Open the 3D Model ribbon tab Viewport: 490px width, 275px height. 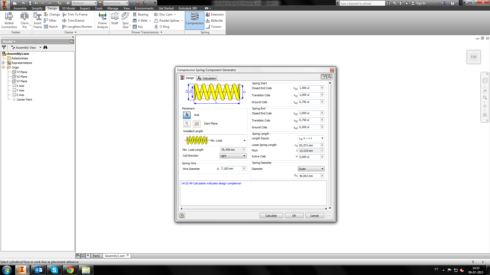click(x=68, y=8)
